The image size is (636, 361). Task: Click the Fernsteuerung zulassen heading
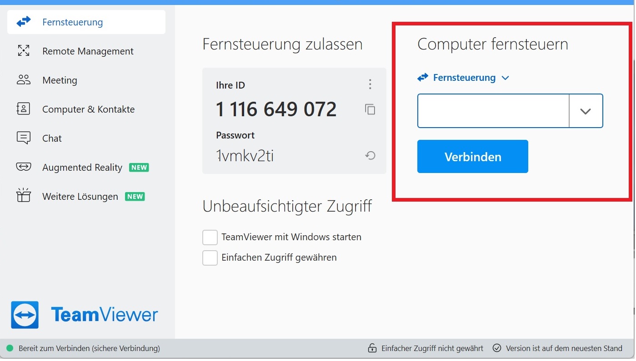(282, 44)
